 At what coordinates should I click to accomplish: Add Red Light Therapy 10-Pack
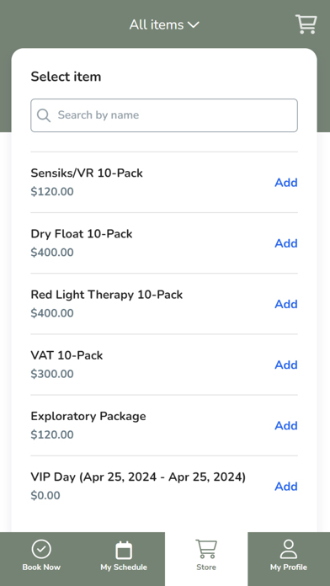286,304
